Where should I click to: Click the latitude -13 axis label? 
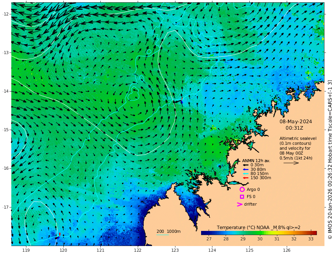[6, 53]
